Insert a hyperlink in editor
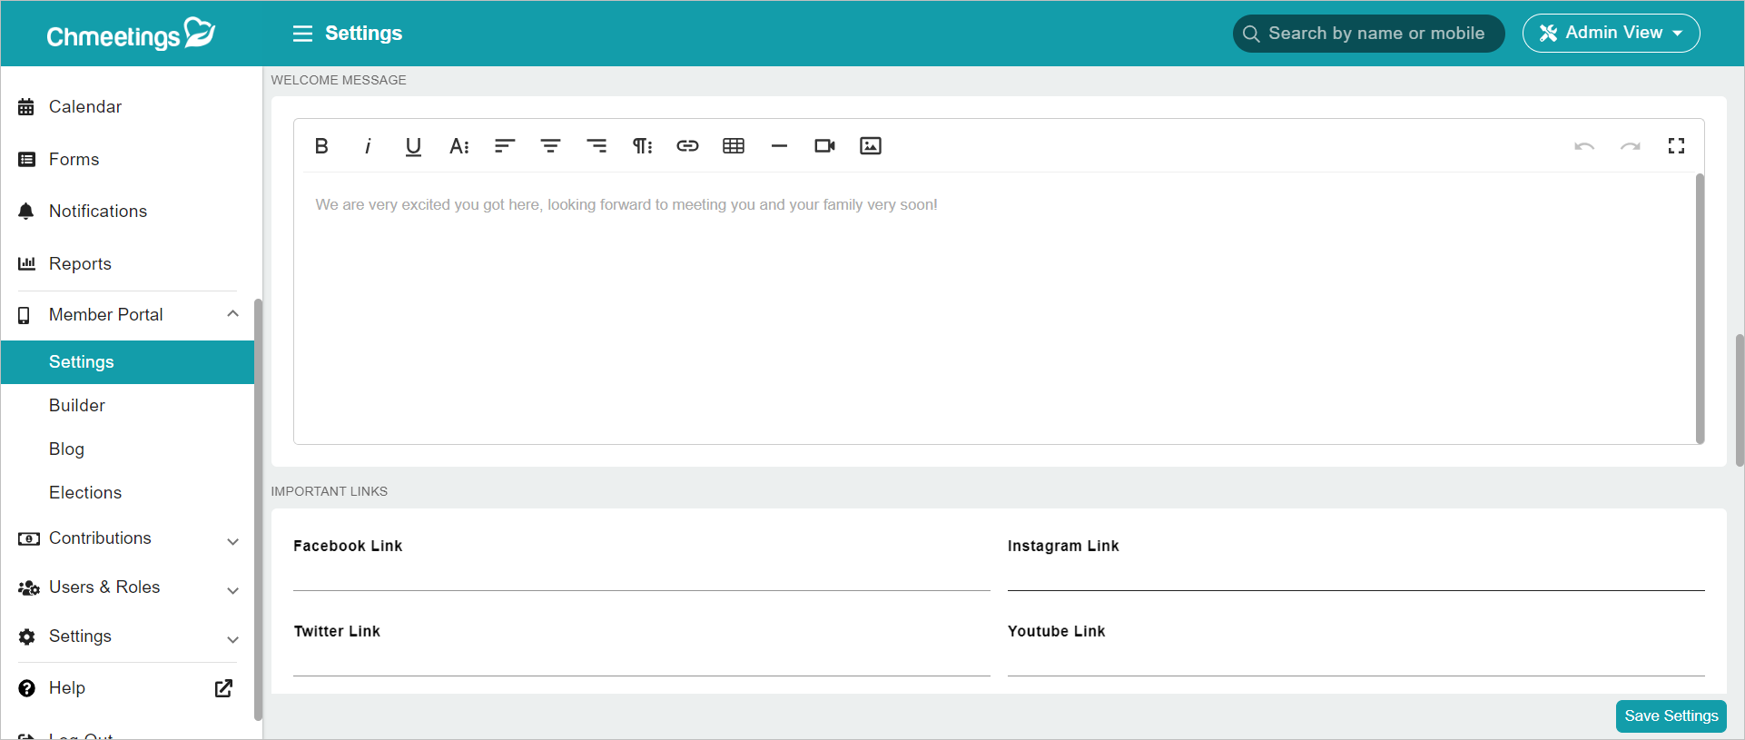1745x740 pixels. coord(687,146)
